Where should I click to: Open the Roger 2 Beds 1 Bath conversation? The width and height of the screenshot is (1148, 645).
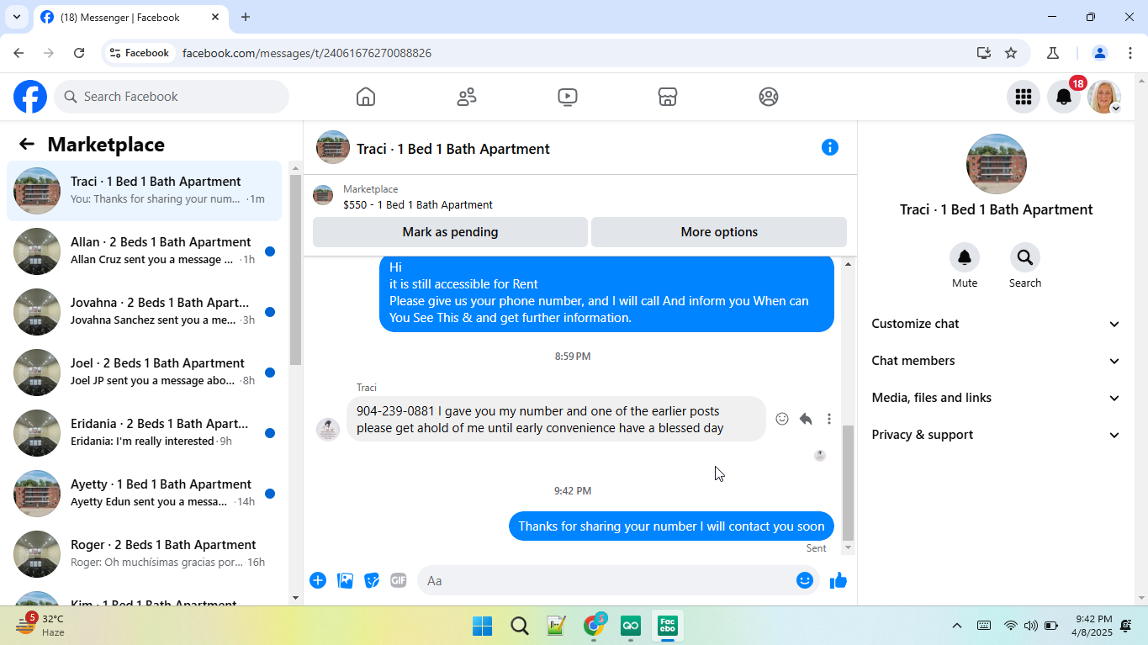click(145, 554)
